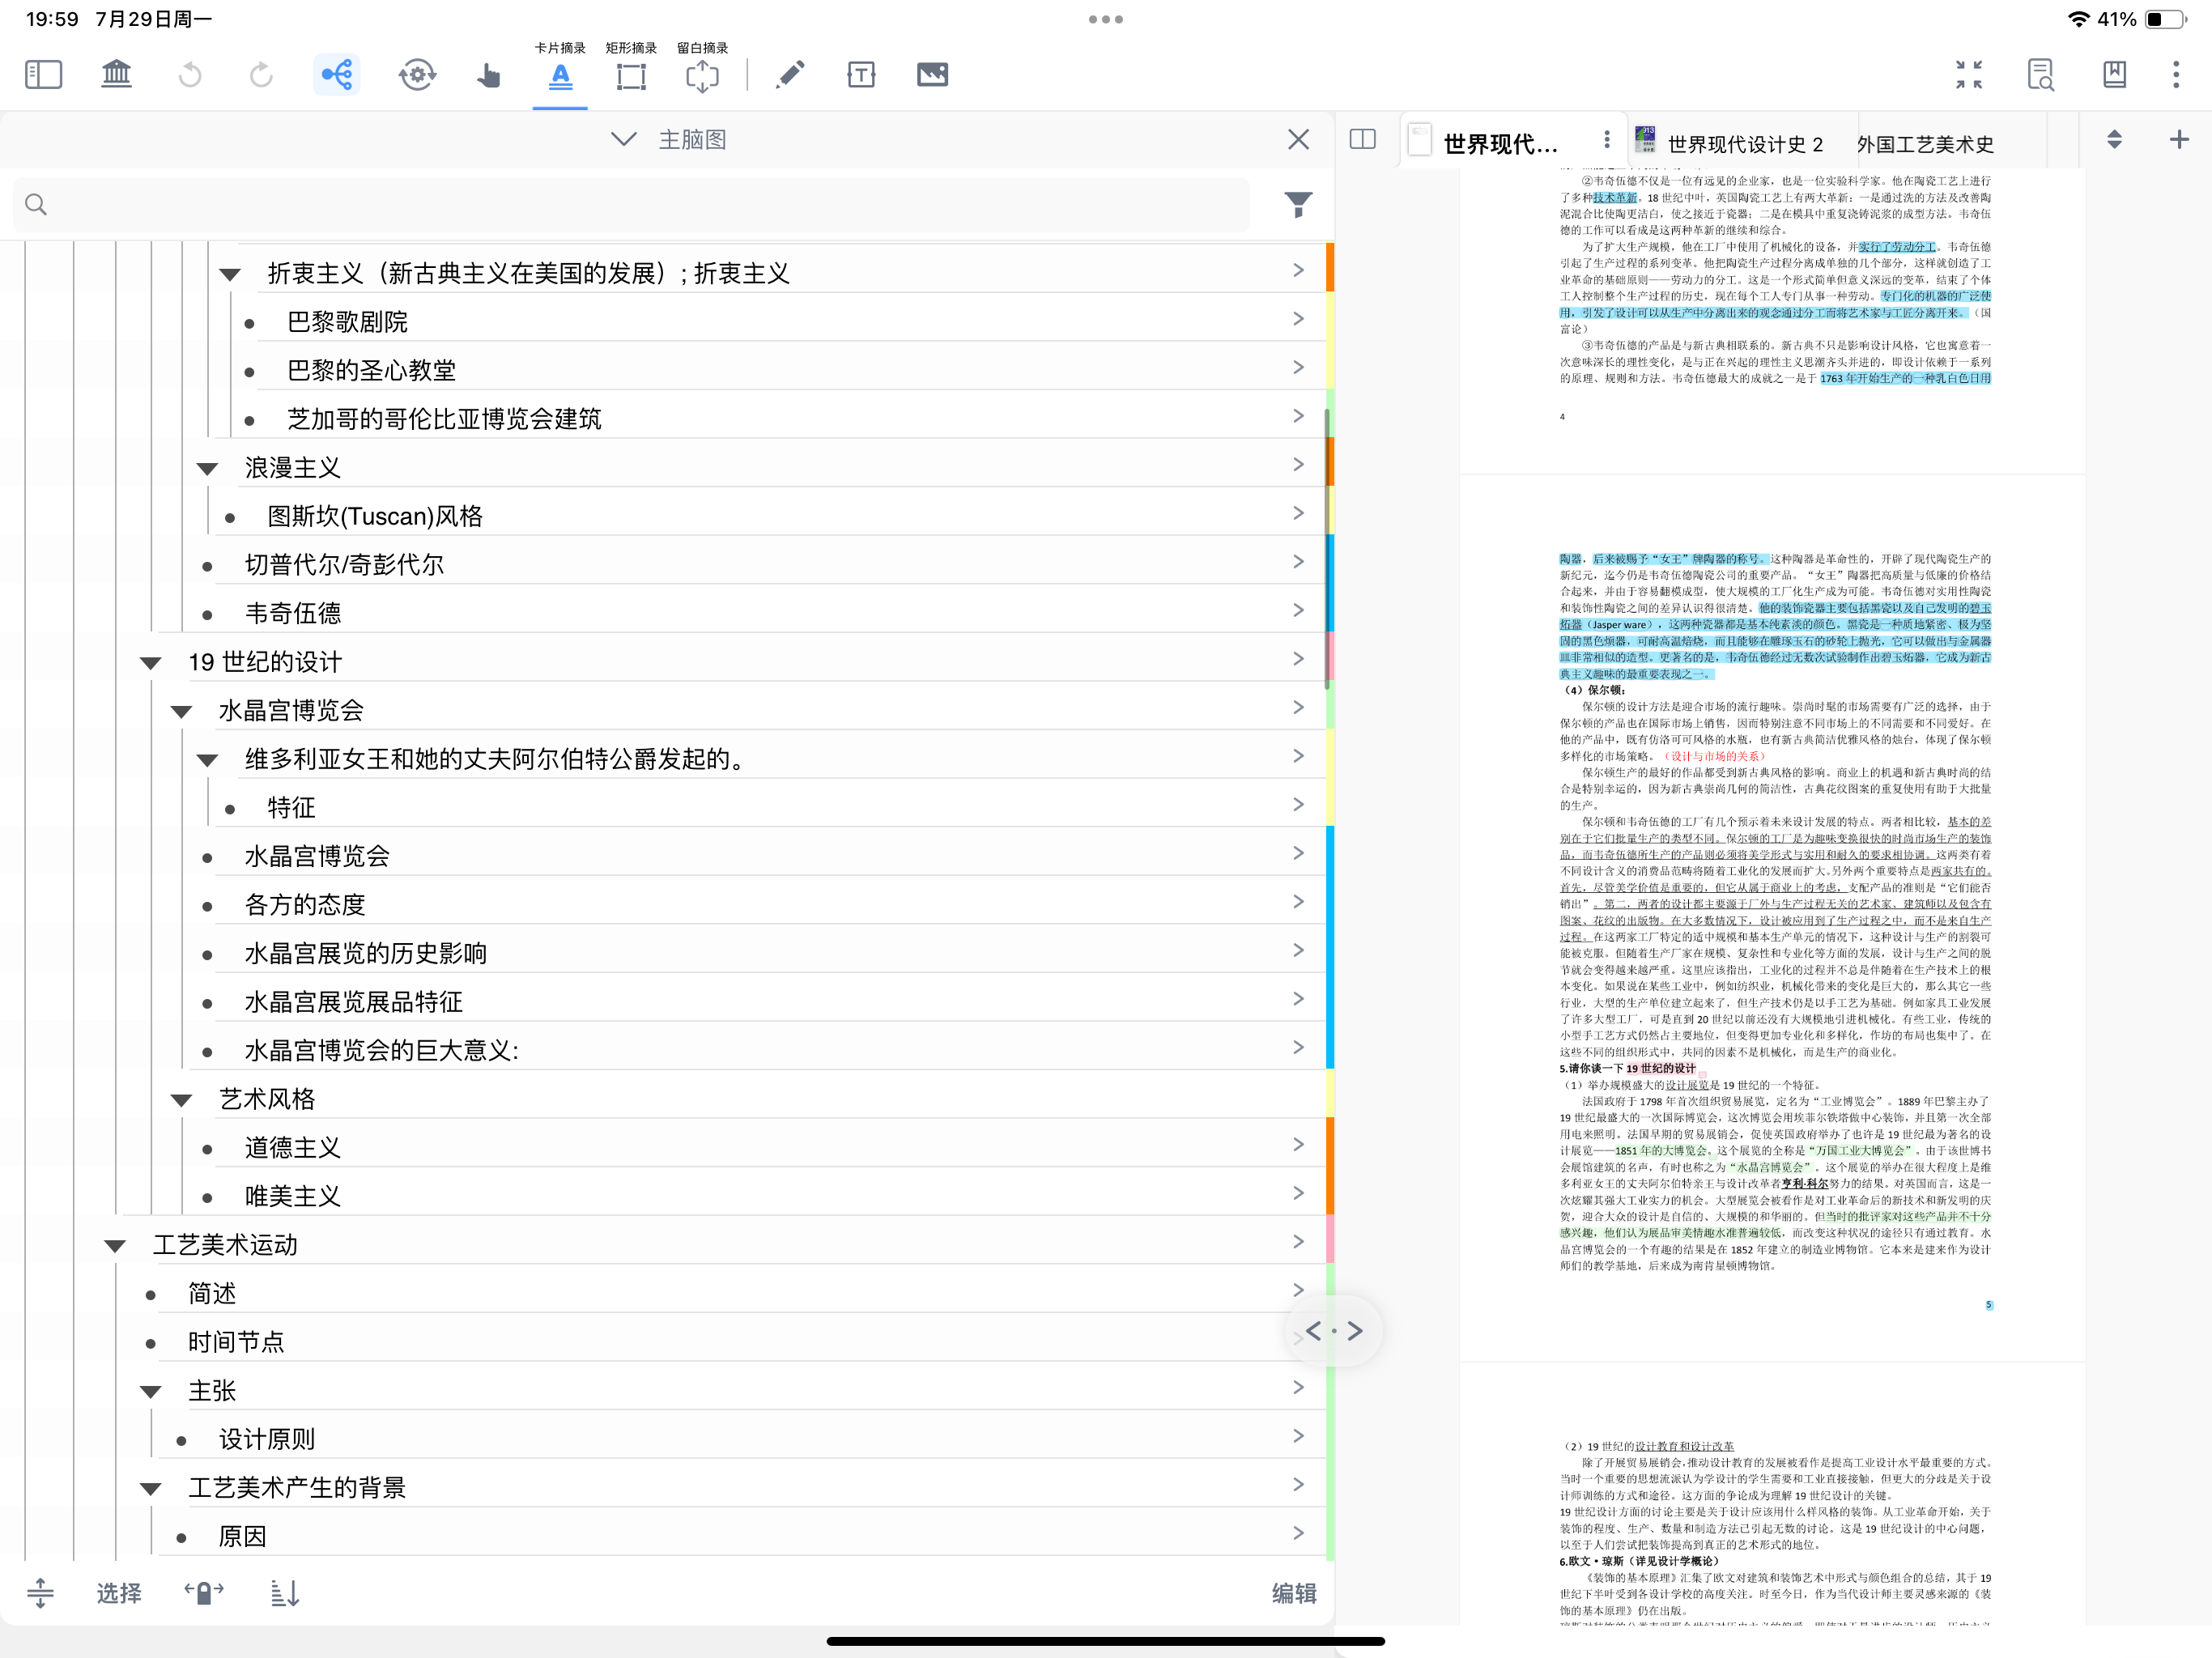Toggle the left sidebar panel

tap(43, 75)
